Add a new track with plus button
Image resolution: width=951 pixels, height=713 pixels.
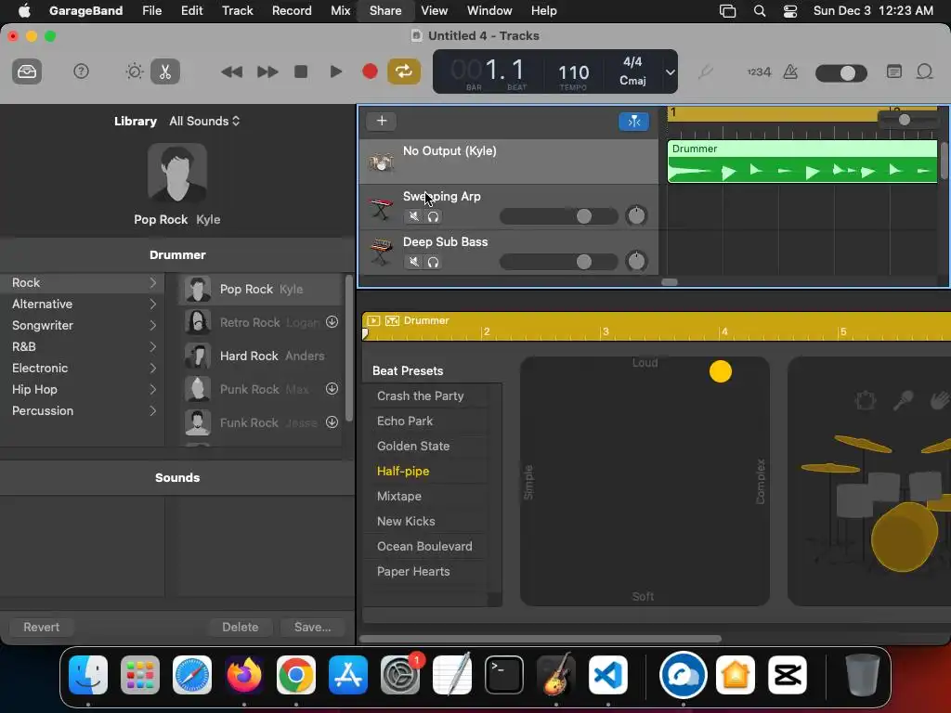[382, 121]
